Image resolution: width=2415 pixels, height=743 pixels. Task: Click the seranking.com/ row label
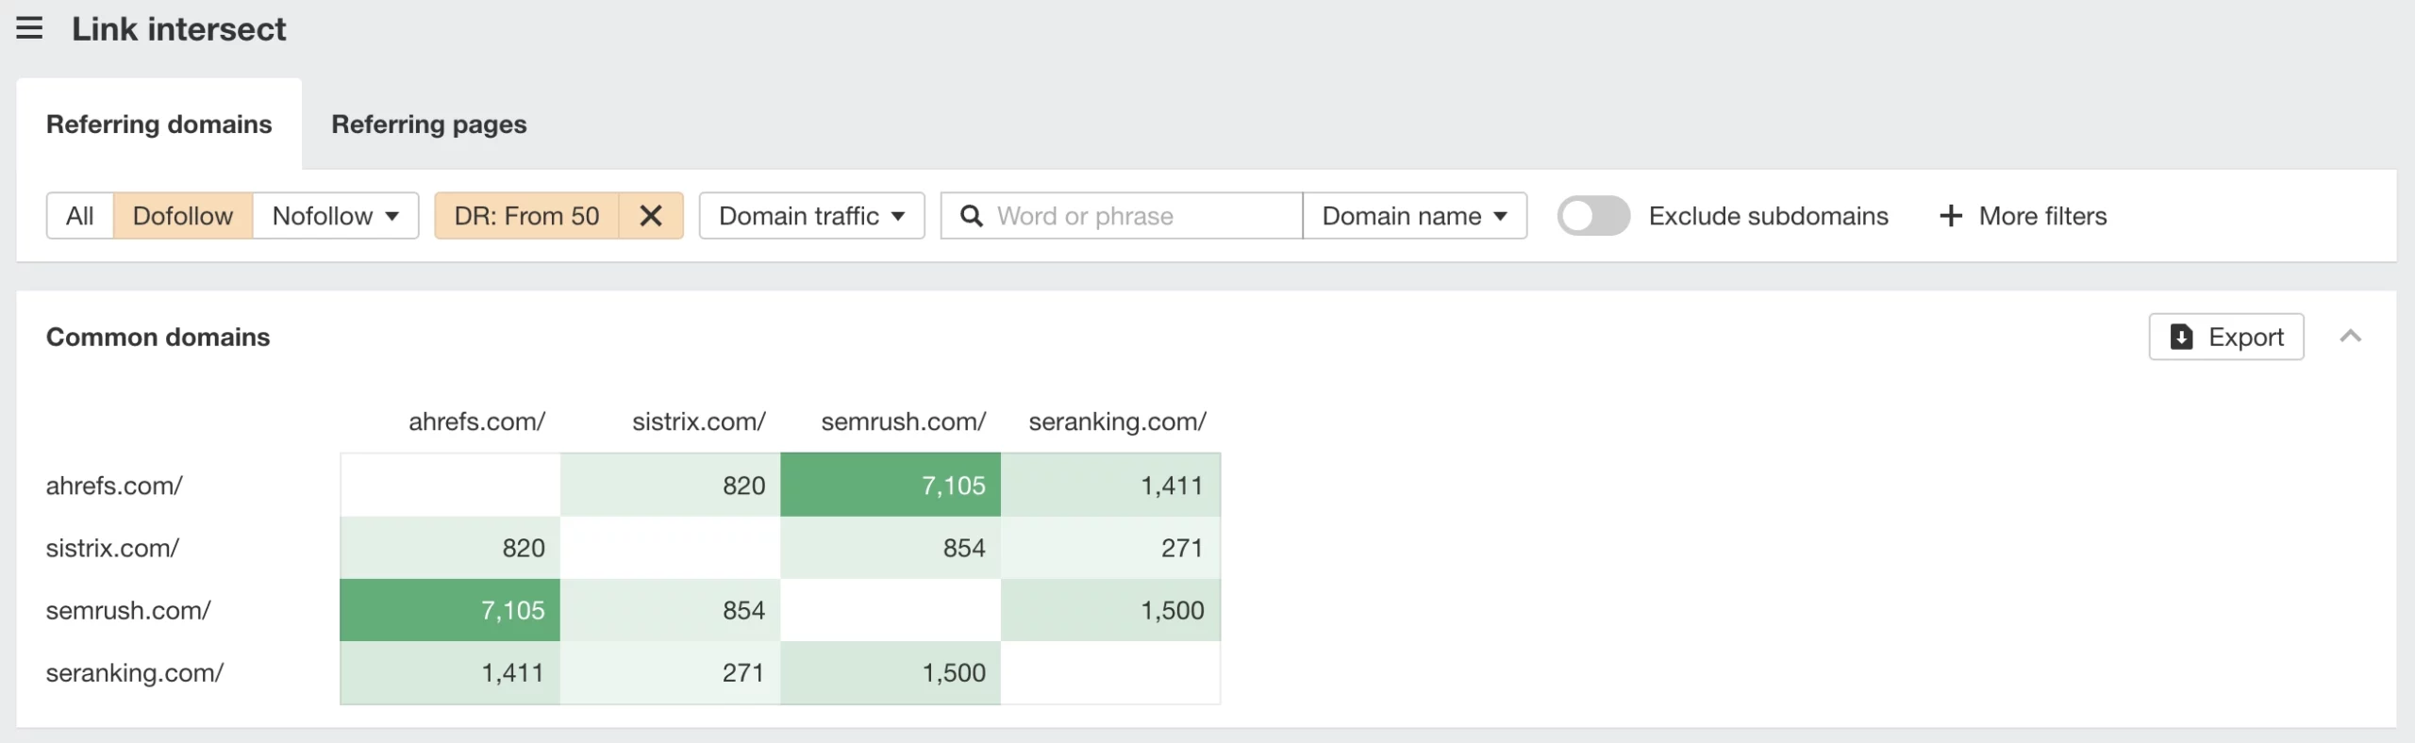(135, 672)
